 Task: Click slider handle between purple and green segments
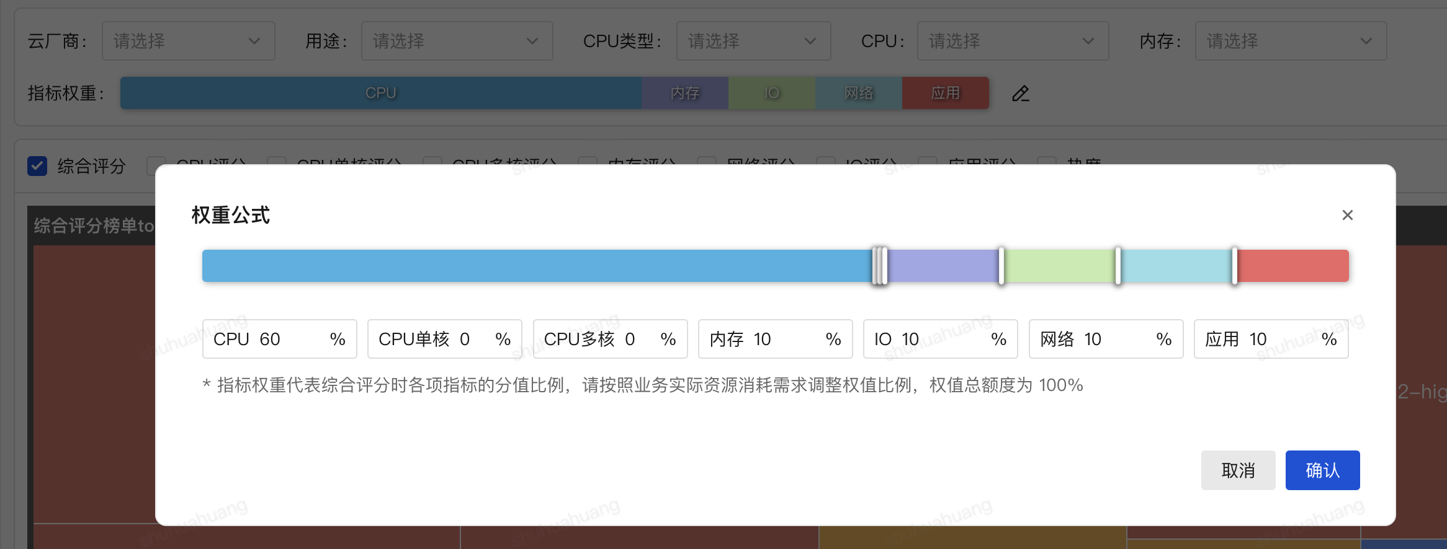(1001, 266)
